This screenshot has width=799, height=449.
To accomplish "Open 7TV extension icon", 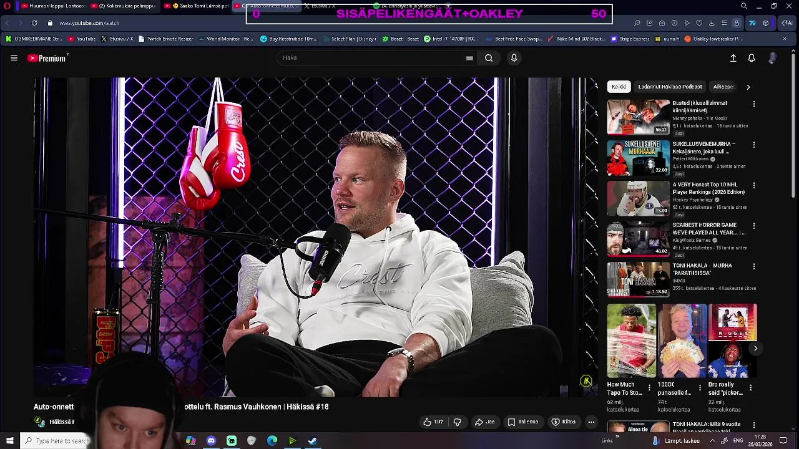I will (x=752, y=23).
